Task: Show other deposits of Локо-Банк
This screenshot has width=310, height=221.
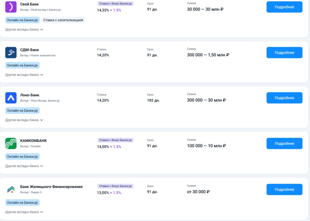Action: pyautogui.click(x=24, y=120)
